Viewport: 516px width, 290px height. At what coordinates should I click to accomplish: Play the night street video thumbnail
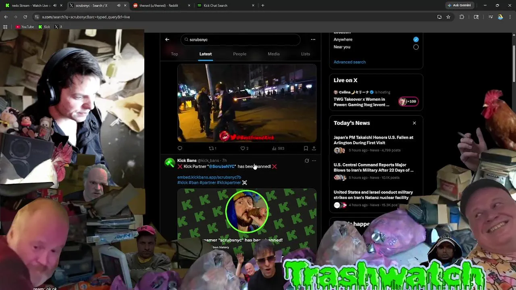pyautogui.click(x=247, y=103)
